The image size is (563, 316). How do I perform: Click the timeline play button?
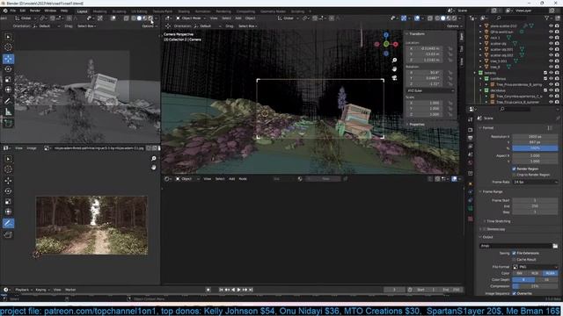point(238,290)
